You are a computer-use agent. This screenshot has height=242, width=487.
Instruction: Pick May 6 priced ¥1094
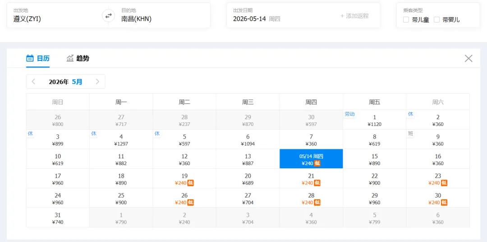(x=248, y=139)
